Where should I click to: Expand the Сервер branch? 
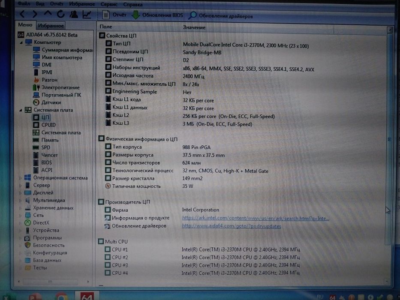[x=21, y=186]
